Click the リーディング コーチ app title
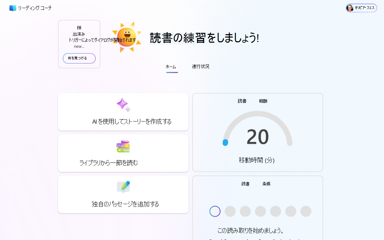This screenshot has height=240, width=384. pyautogui.click(x=35, y=8)
